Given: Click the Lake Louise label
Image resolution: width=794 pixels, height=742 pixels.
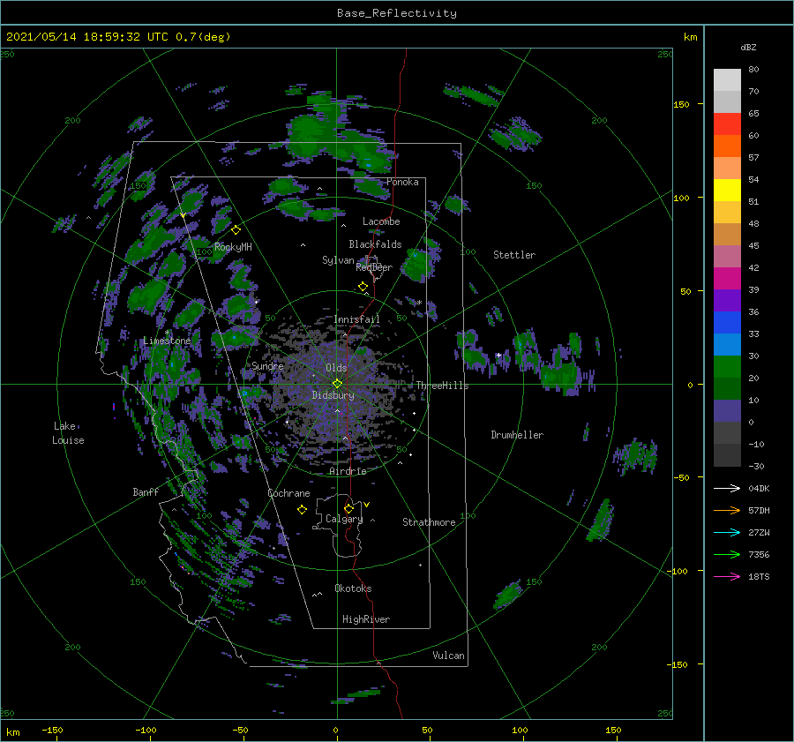Looking at the screenshot, I should click(x=68, y=433).
